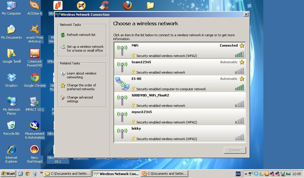304x178 pixels.
Task: Open the Firefox desktop icon
Action: coord(128,5)
